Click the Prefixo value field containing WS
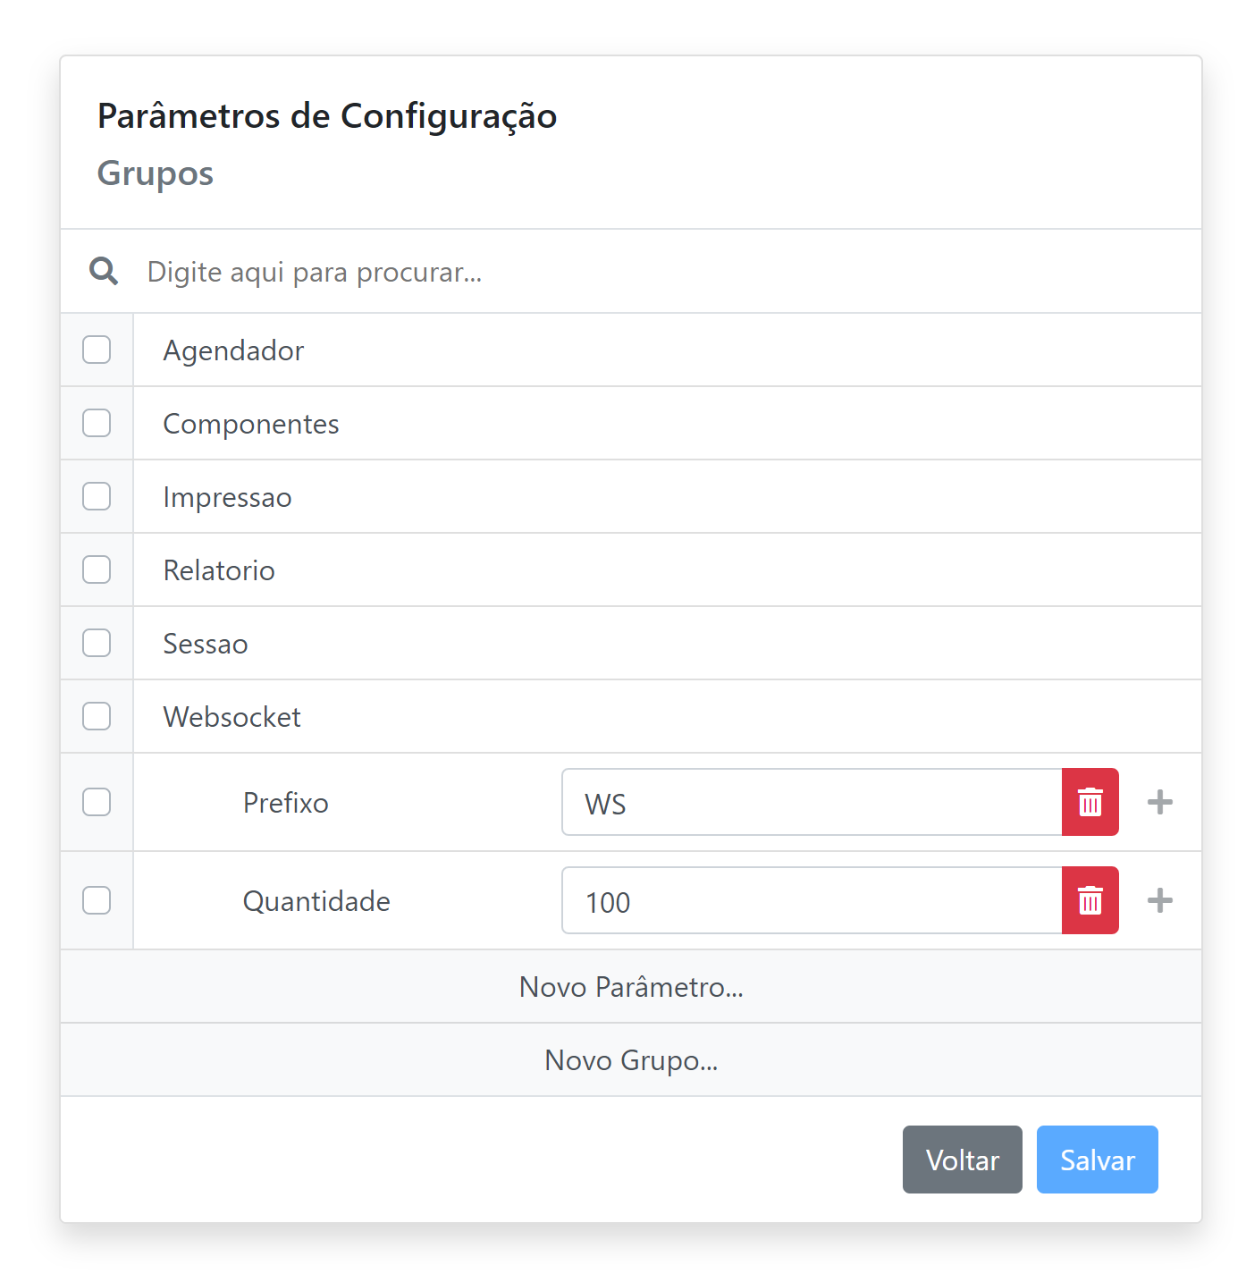This screenshot has width=1246, height=1282. [812, 803]
